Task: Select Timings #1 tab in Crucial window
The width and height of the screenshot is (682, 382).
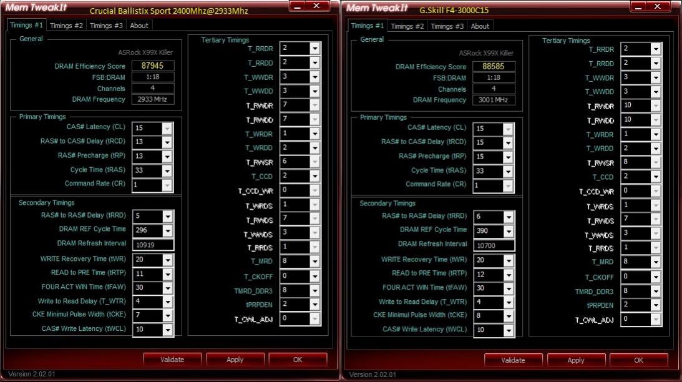Action: coord(27,25)
